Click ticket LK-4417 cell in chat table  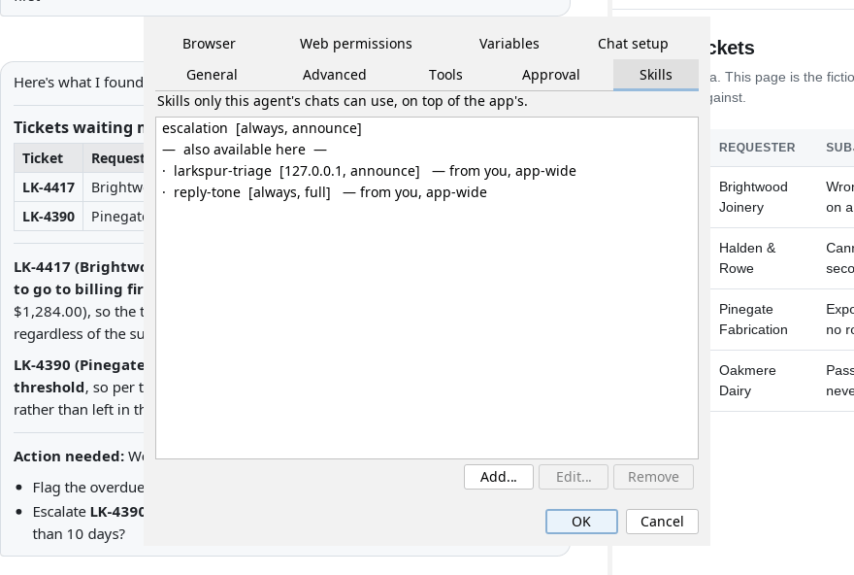click(x=48, y=187)
